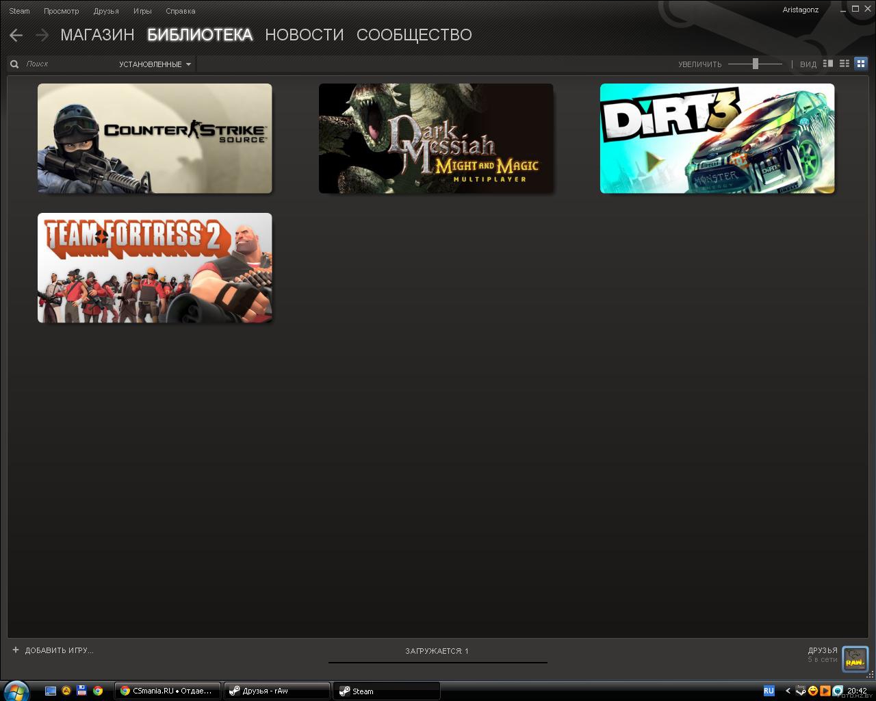The image size is (876, 701).
Task: Click the Show Desktop quick launch icon
Action: (x=51, y=691)
